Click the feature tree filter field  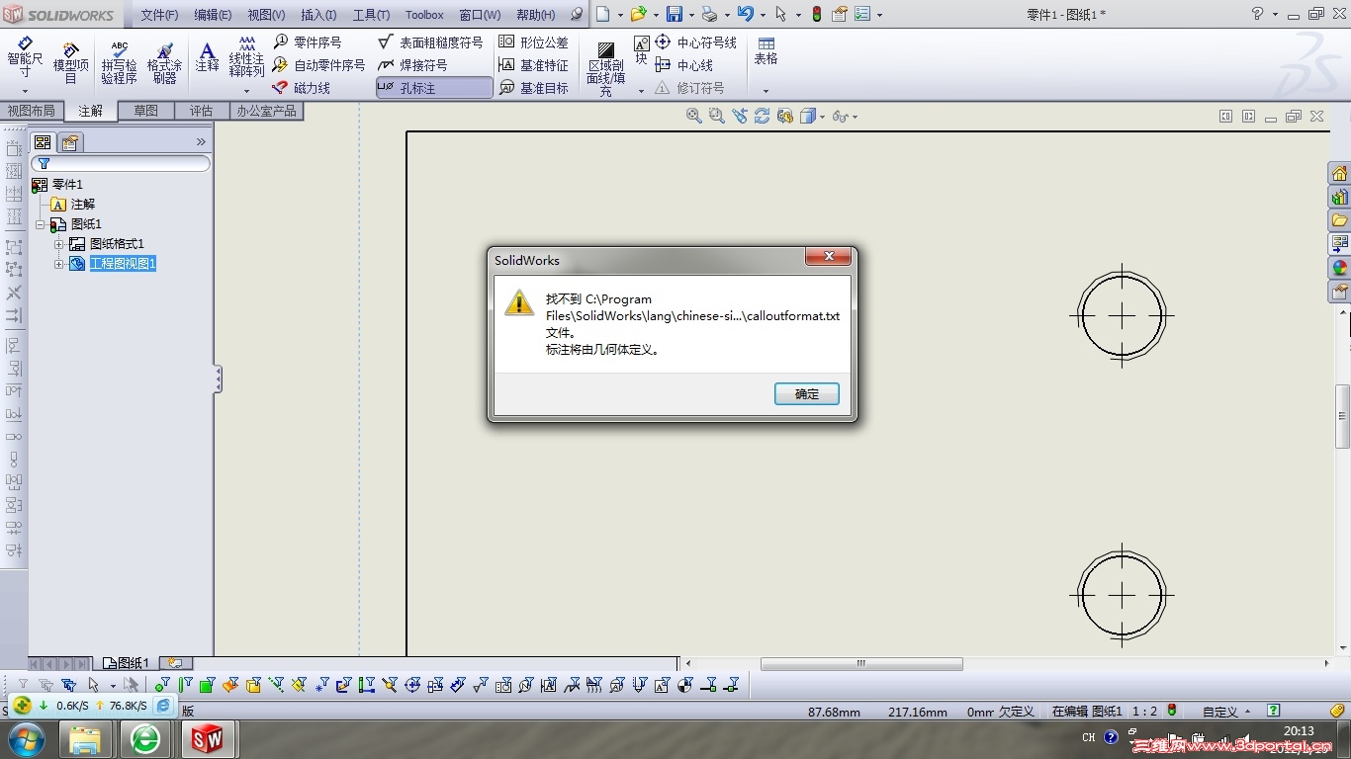(121, 163)
